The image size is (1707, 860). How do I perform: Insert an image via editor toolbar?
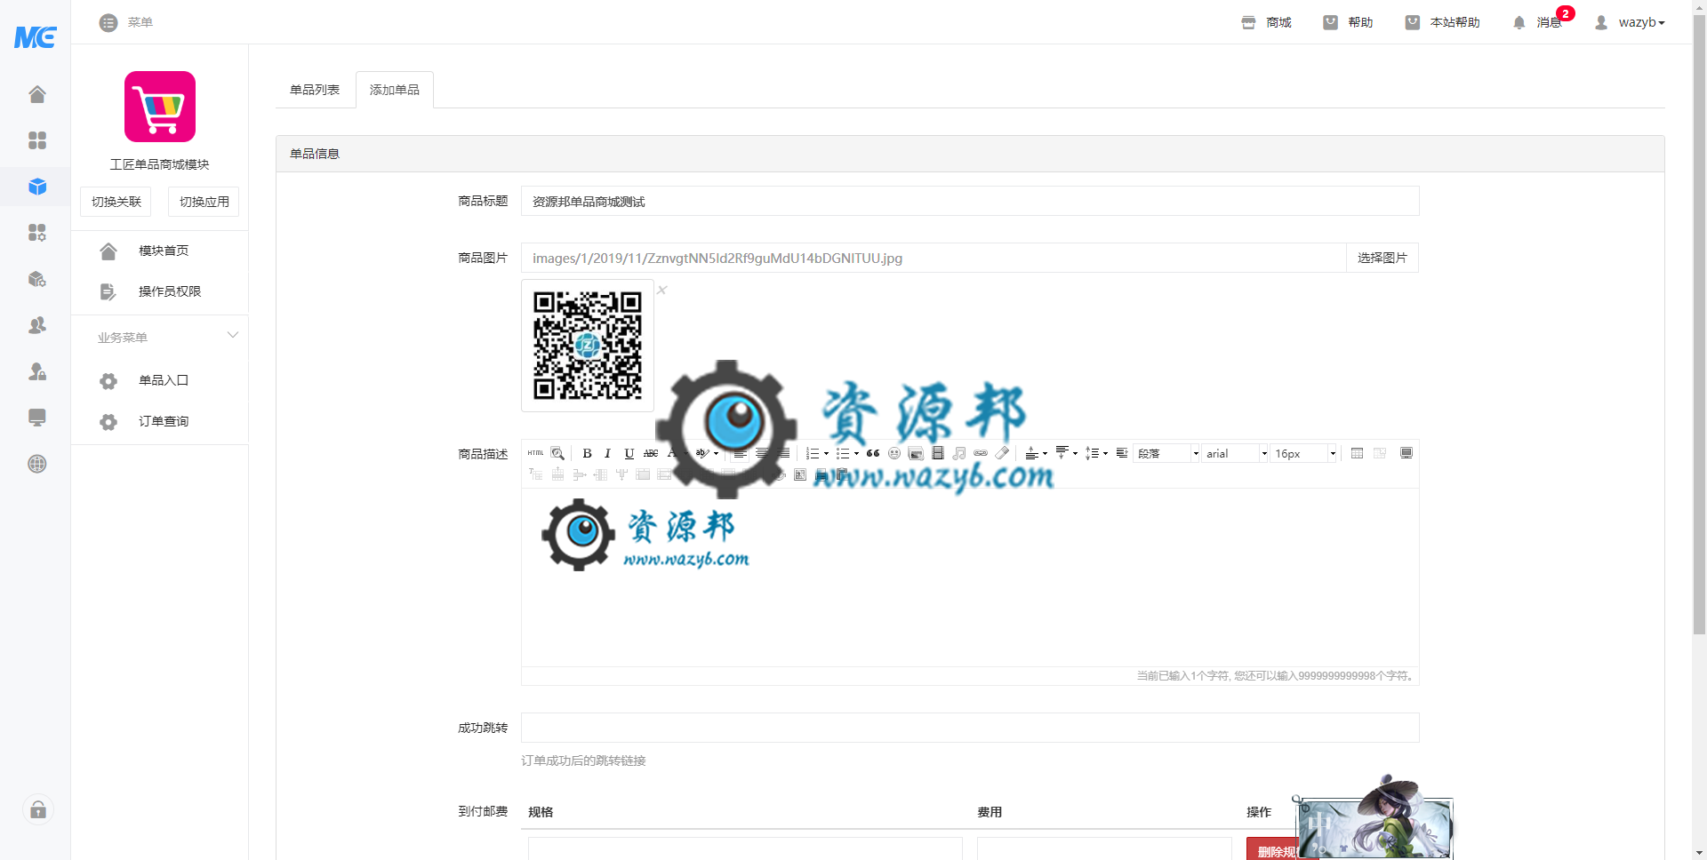click(916, 453)
